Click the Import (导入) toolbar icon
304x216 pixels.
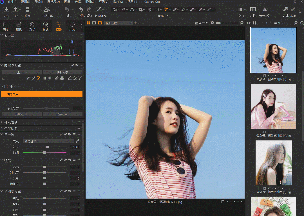(7, 10)
